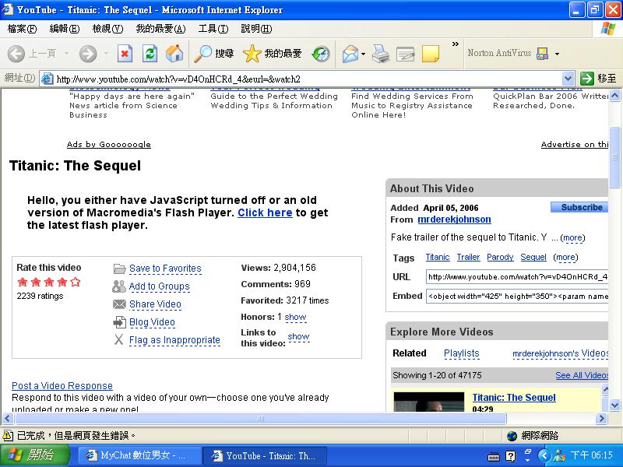Click the Parody tag link
This screenshot has width=623, height=467.
coord(500,258)
